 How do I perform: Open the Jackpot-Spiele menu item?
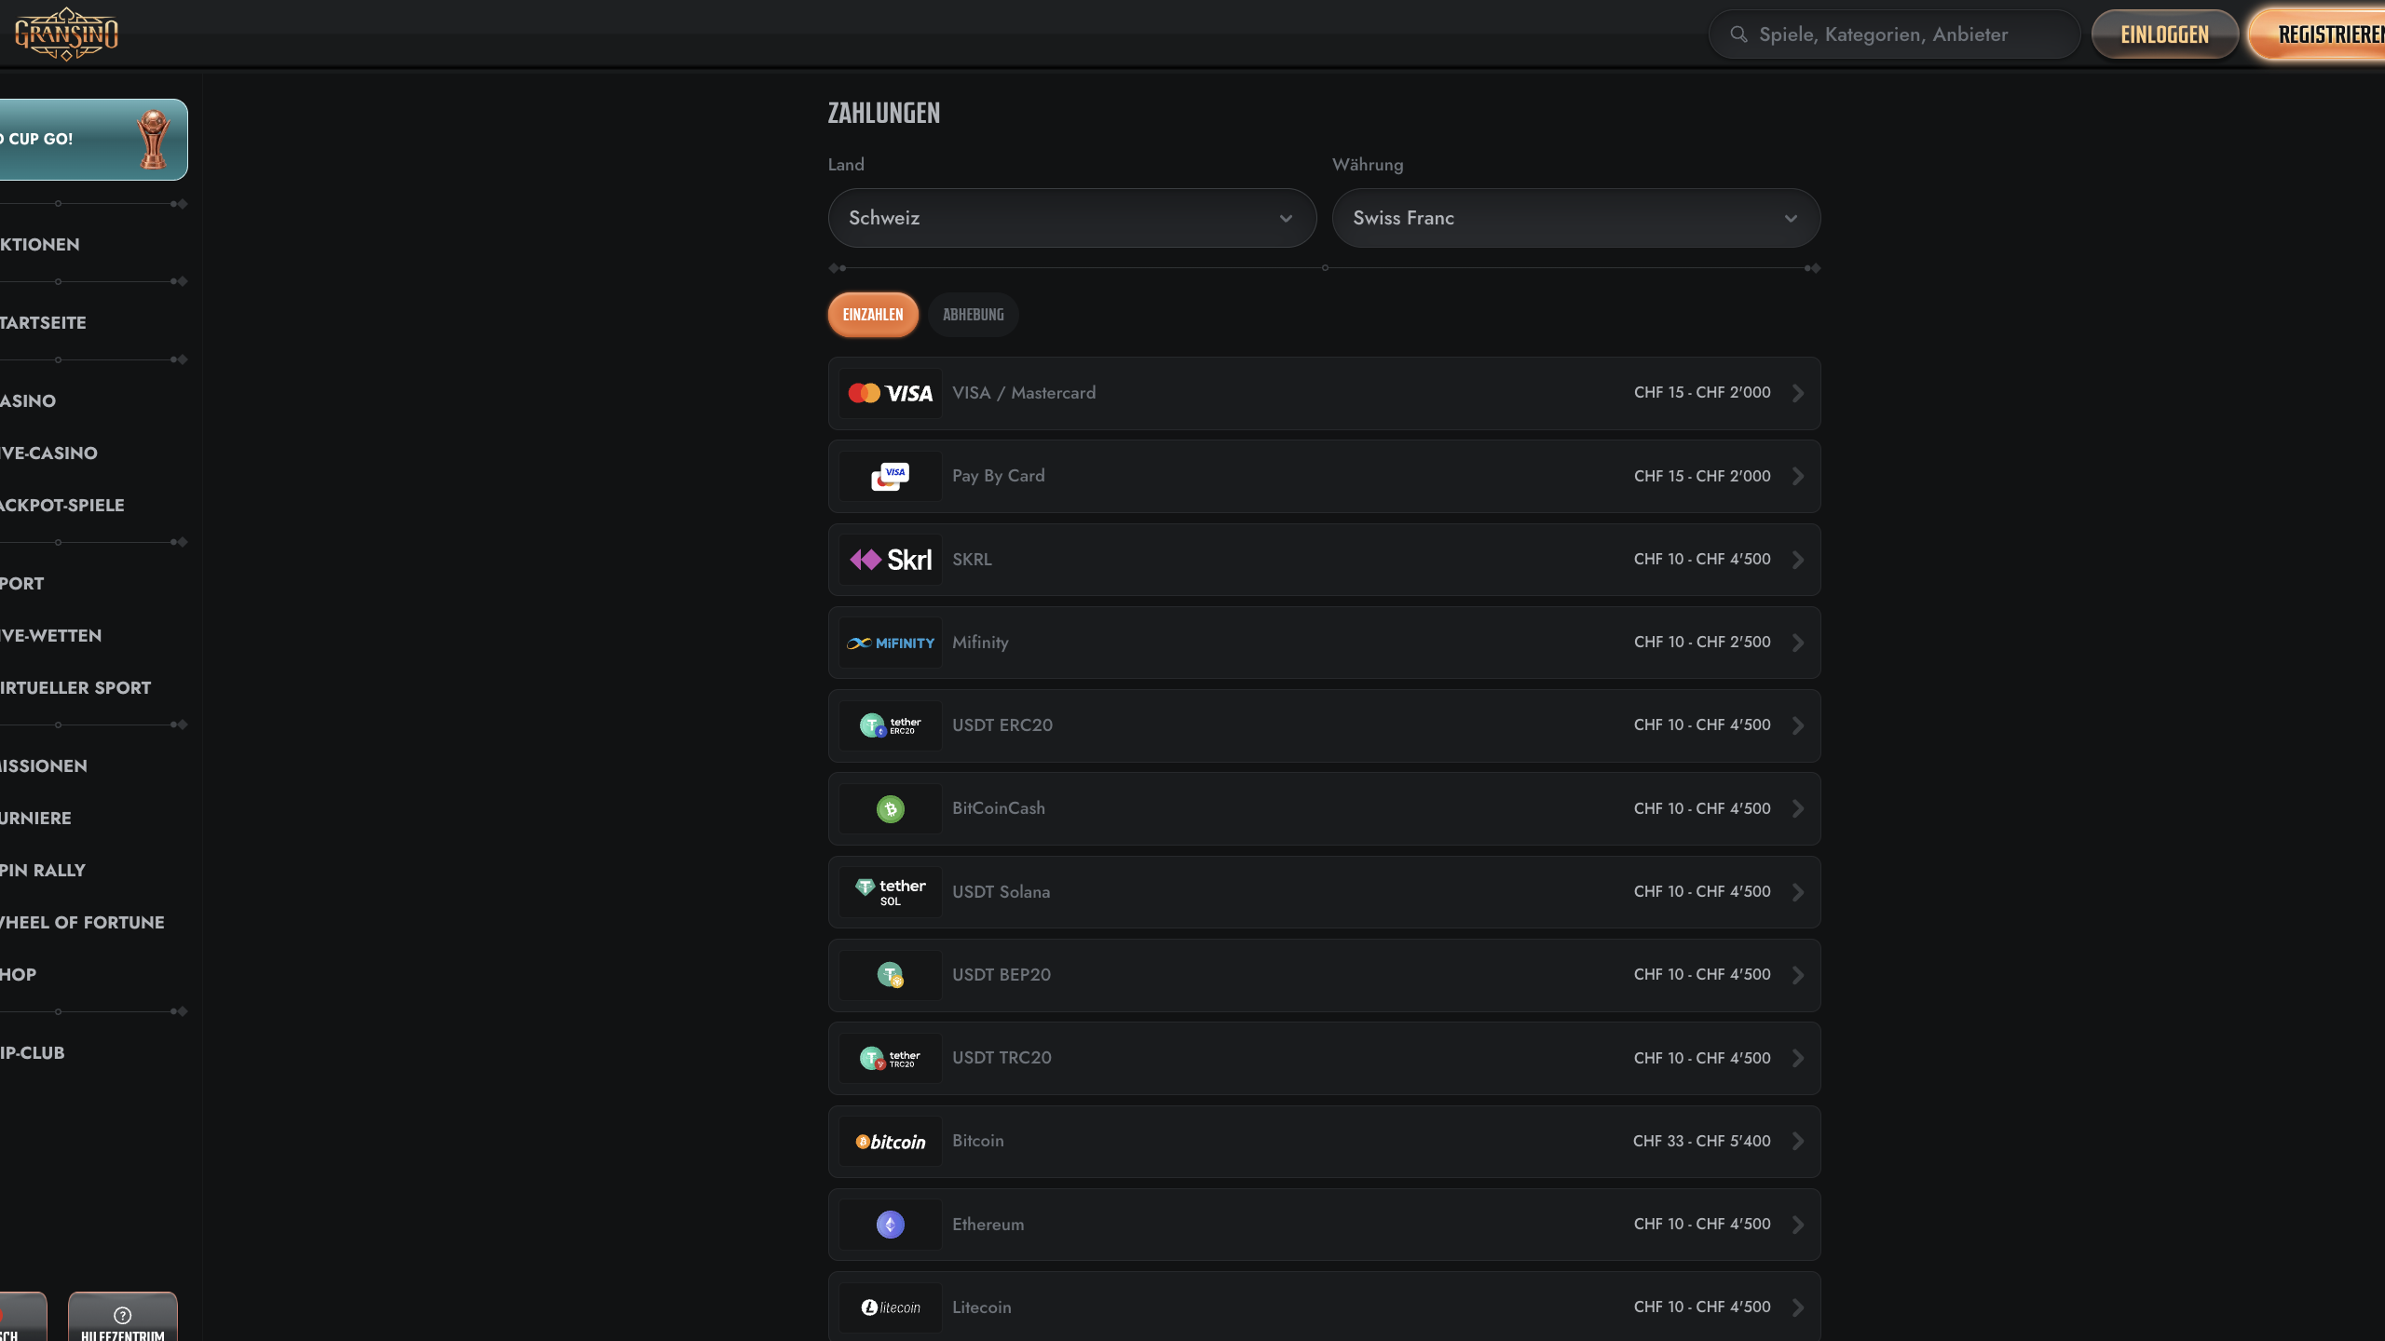point(61,506)
